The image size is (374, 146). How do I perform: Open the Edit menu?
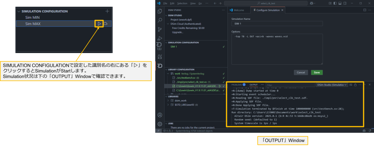click(172, 3)
